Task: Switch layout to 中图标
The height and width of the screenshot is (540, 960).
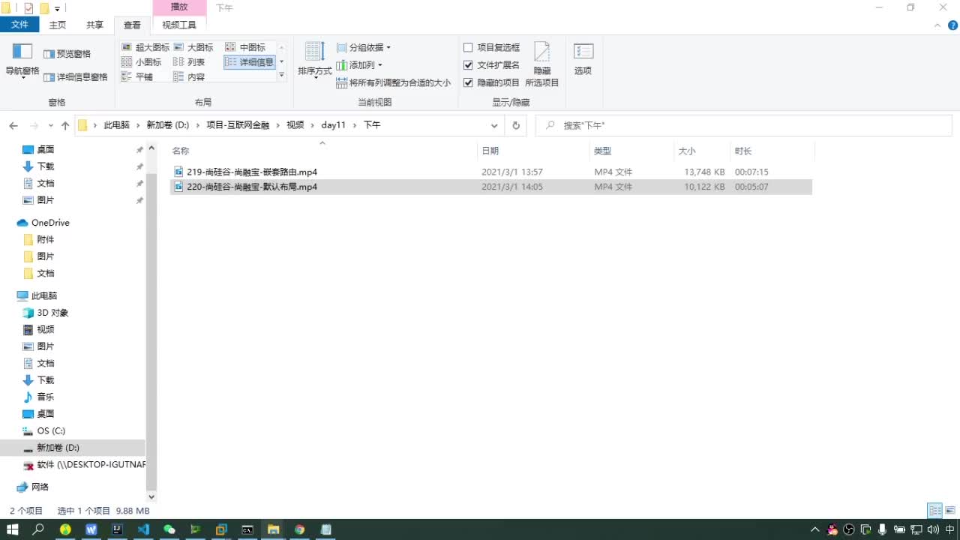Action: (x=245, y=47)
